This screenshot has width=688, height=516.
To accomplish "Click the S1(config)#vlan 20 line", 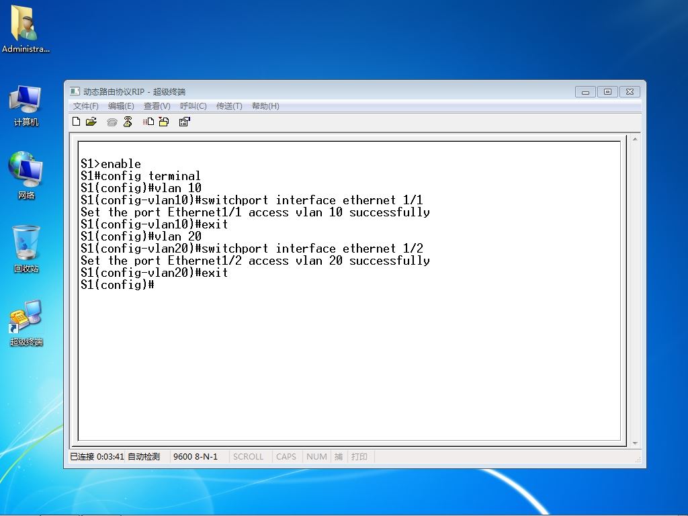I will click(x=141, y=236).
